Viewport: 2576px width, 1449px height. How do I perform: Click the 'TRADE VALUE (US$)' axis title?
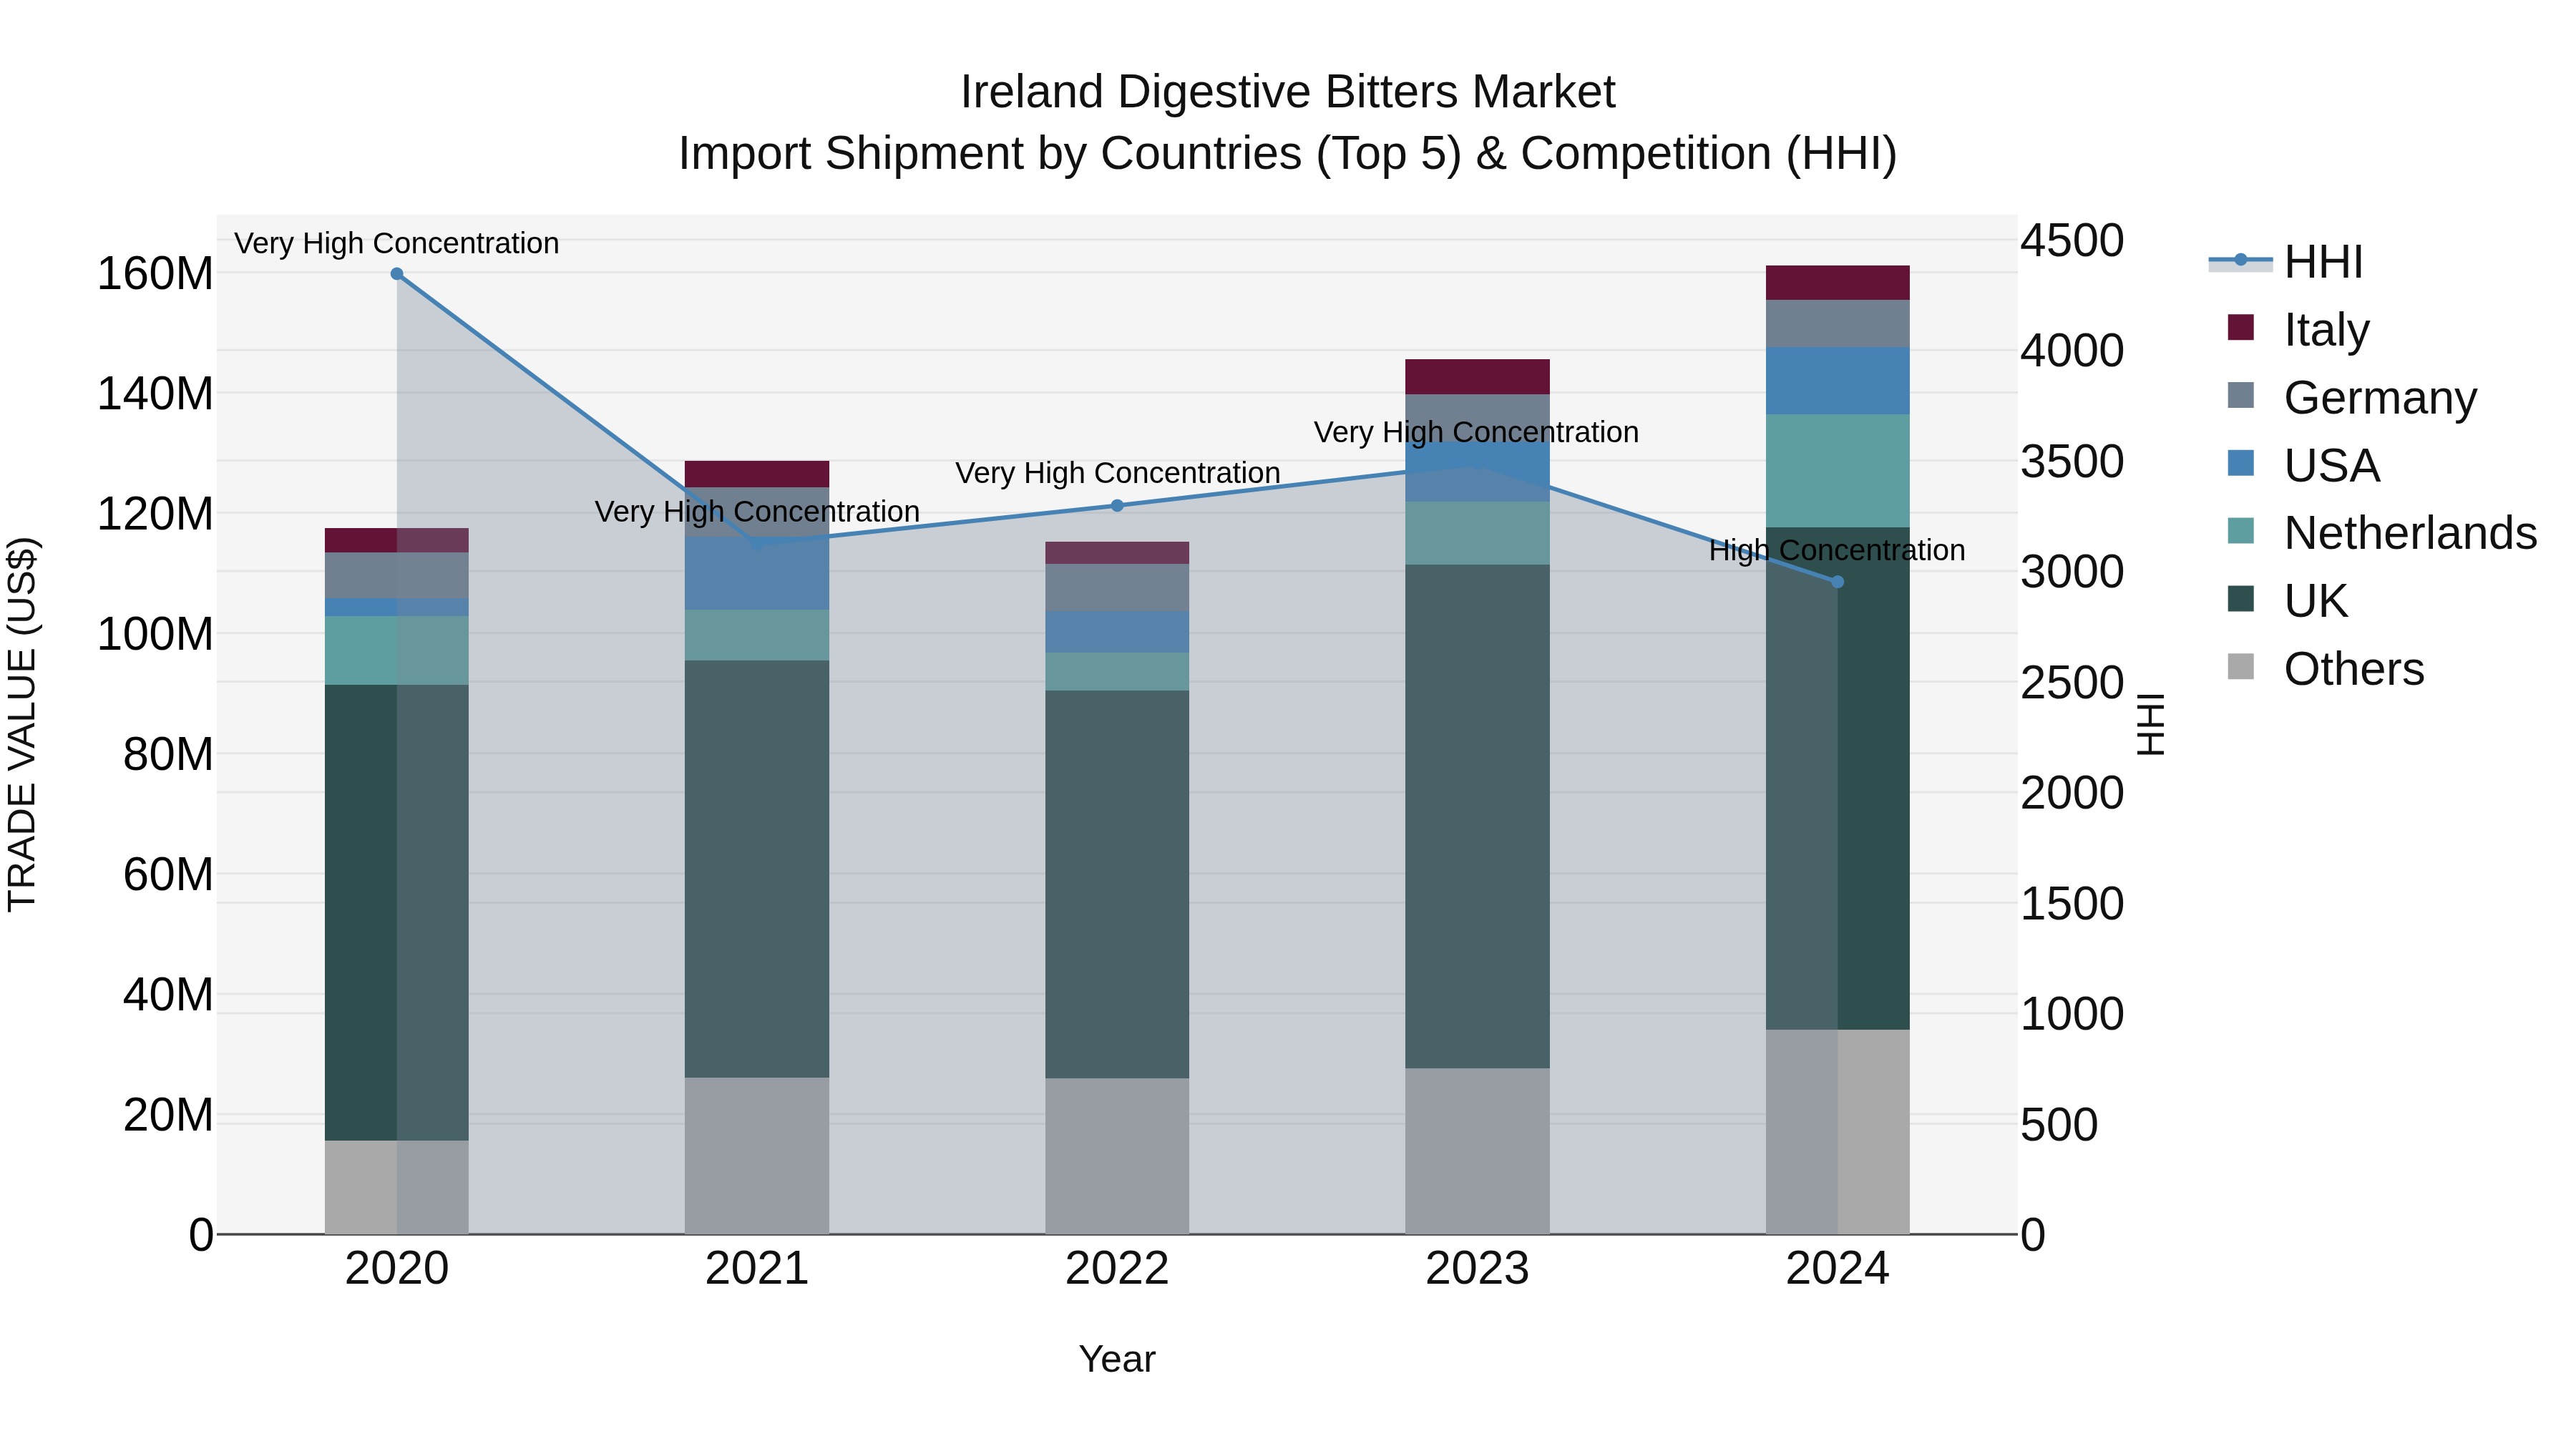click(x=22, y=725)
